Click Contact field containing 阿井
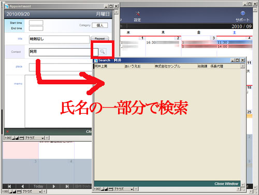This screenshot has width=259, height=195. click(64, 52)
